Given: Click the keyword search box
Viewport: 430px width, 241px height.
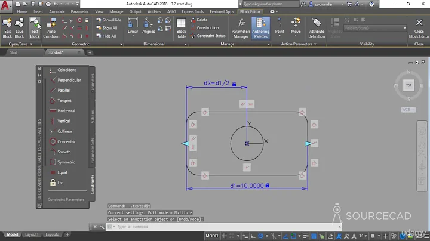Looking at the screenshot, I should pyautogui.click(x=270, y=4).
